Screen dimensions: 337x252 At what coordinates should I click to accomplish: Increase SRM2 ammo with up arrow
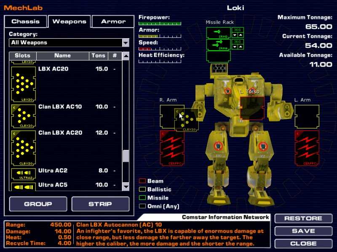point(241,35)
